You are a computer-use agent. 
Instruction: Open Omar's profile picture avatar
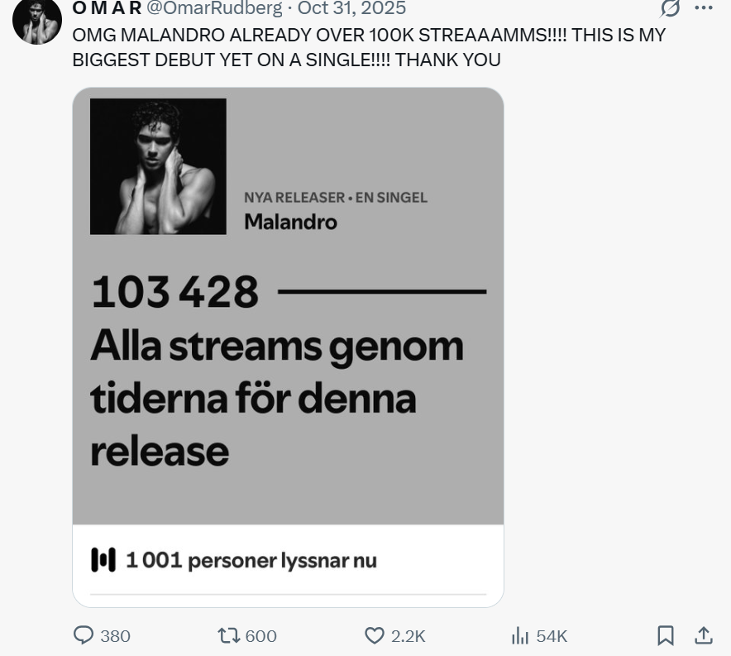(x=37, y=20)
